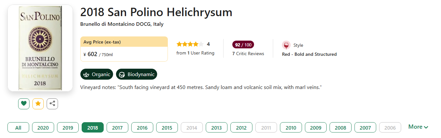Click the 92 / 100 critic score badge
The width and height of the screenshot is (441, 138).
tap(243, 44)
